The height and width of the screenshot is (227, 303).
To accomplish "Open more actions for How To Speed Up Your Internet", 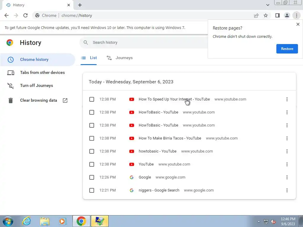I will click(287, 99).
